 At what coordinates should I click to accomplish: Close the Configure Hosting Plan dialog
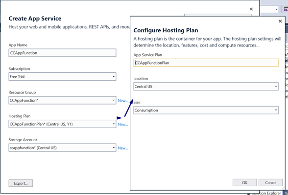(x=280, y=21)
